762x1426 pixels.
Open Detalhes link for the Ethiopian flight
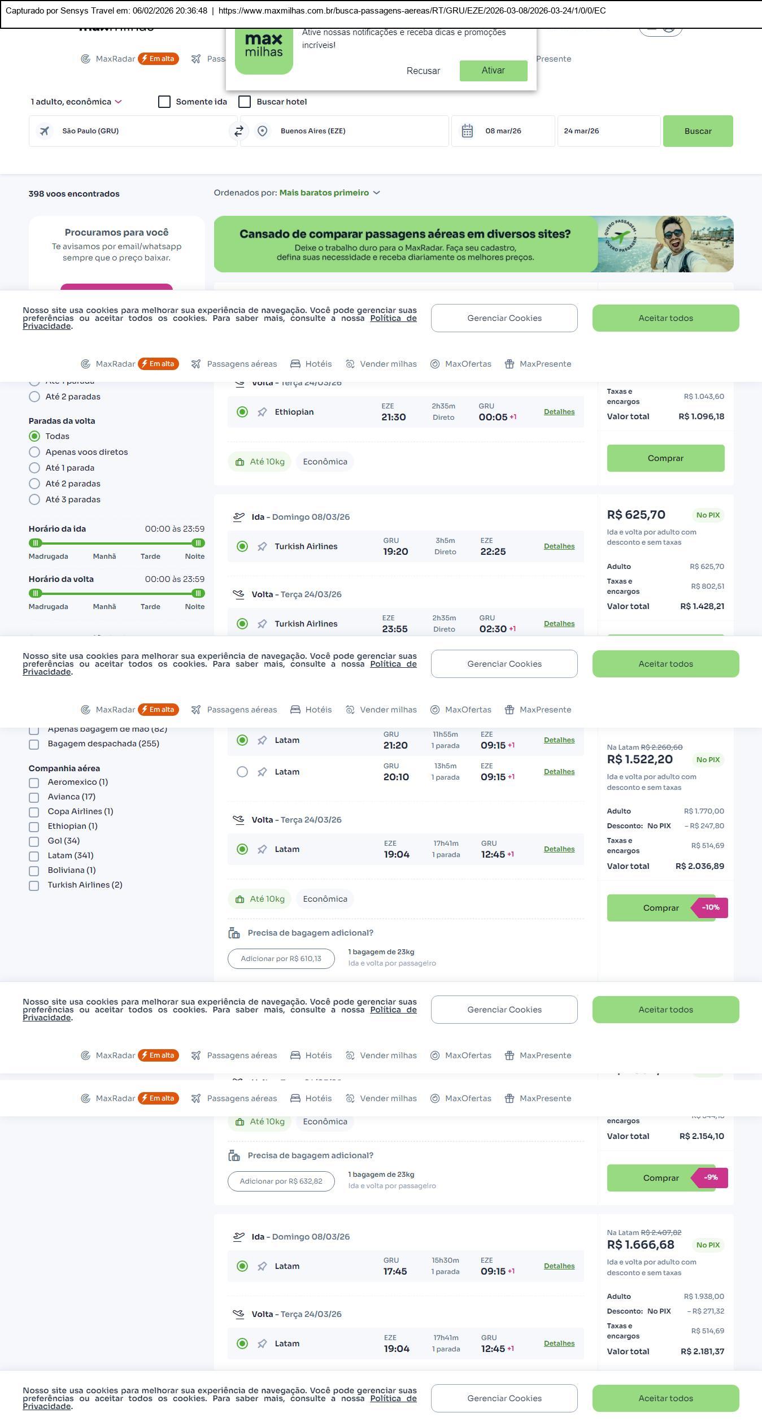(x=559, y=412)
